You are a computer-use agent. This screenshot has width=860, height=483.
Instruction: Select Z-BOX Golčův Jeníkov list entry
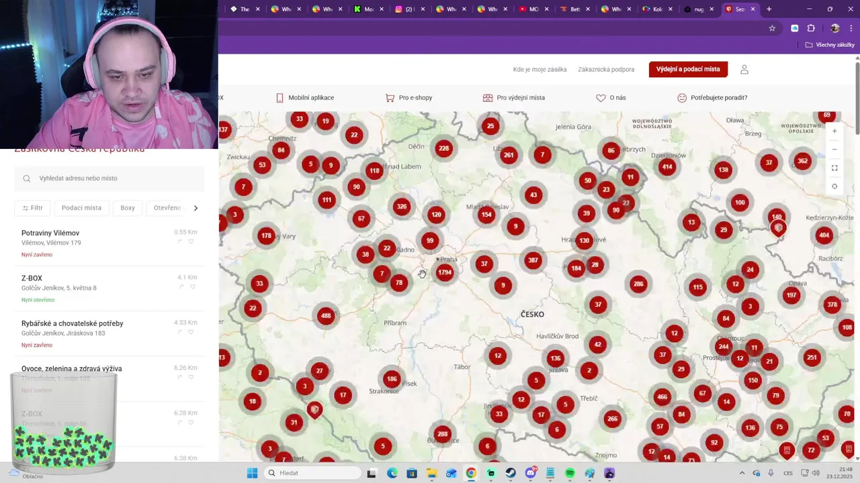tap(110, 288)
